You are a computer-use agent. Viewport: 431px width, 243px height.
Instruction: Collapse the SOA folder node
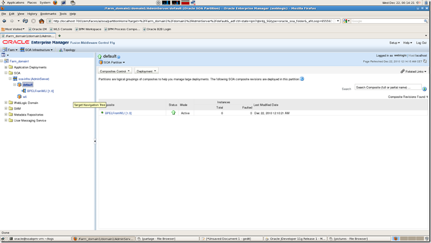(6, 73)
